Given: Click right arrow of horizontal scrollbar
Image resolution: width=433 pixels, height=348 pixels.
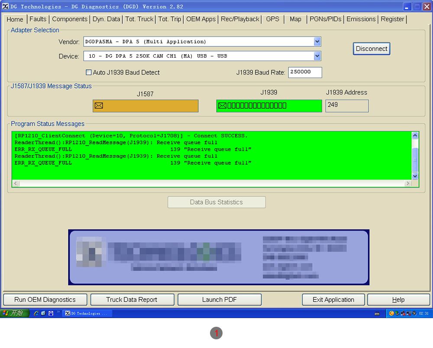Looking at the screenshot, I should click(407, 183).
